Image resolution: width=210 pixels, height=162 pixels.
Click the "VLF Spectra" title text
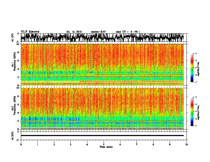(30, 32)
